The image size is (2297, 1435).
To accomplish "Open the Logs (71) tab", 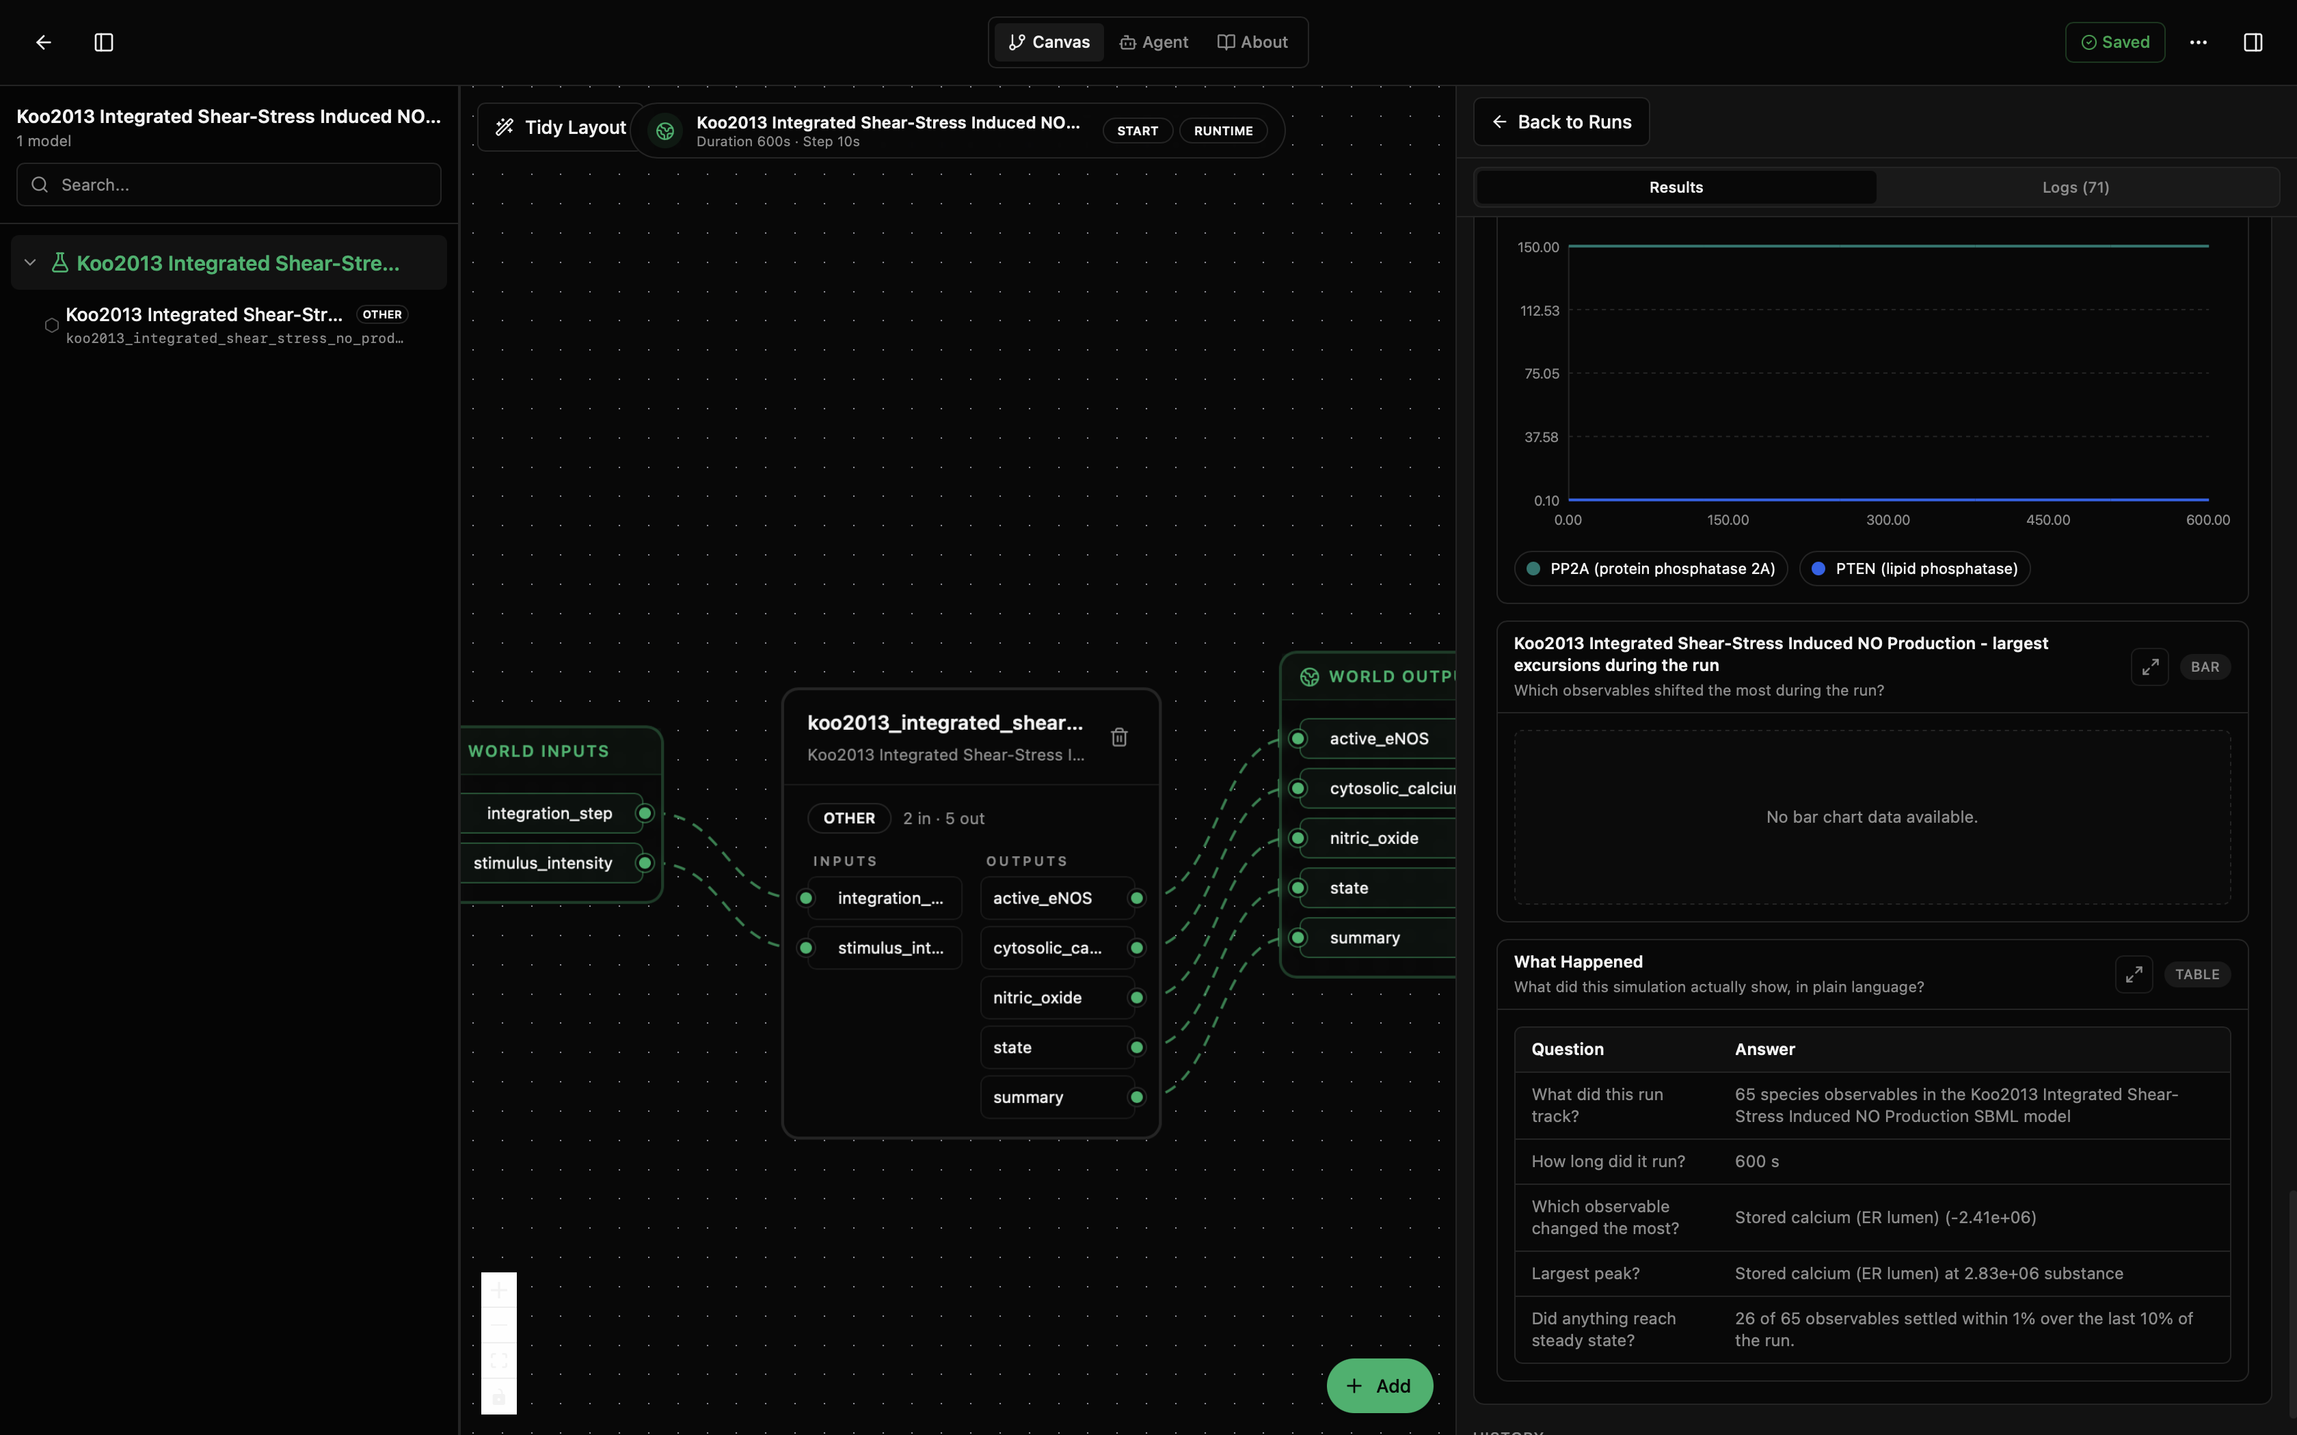I will tap(2076, 187).
